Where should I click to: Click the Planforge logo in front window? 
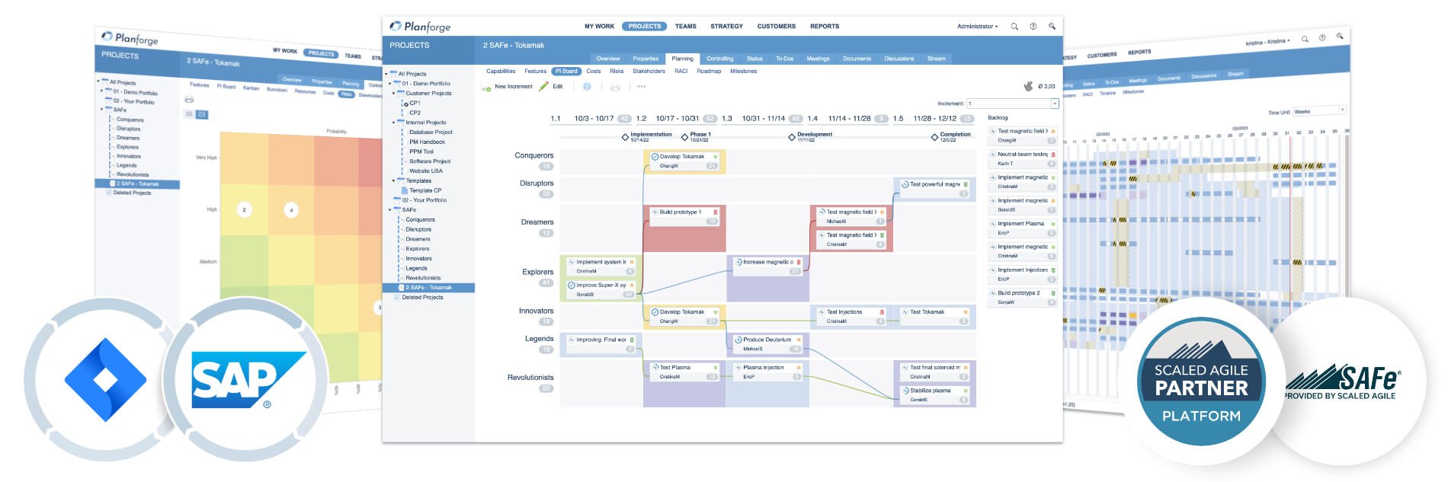pyautogui.click(x=420, y=27)
